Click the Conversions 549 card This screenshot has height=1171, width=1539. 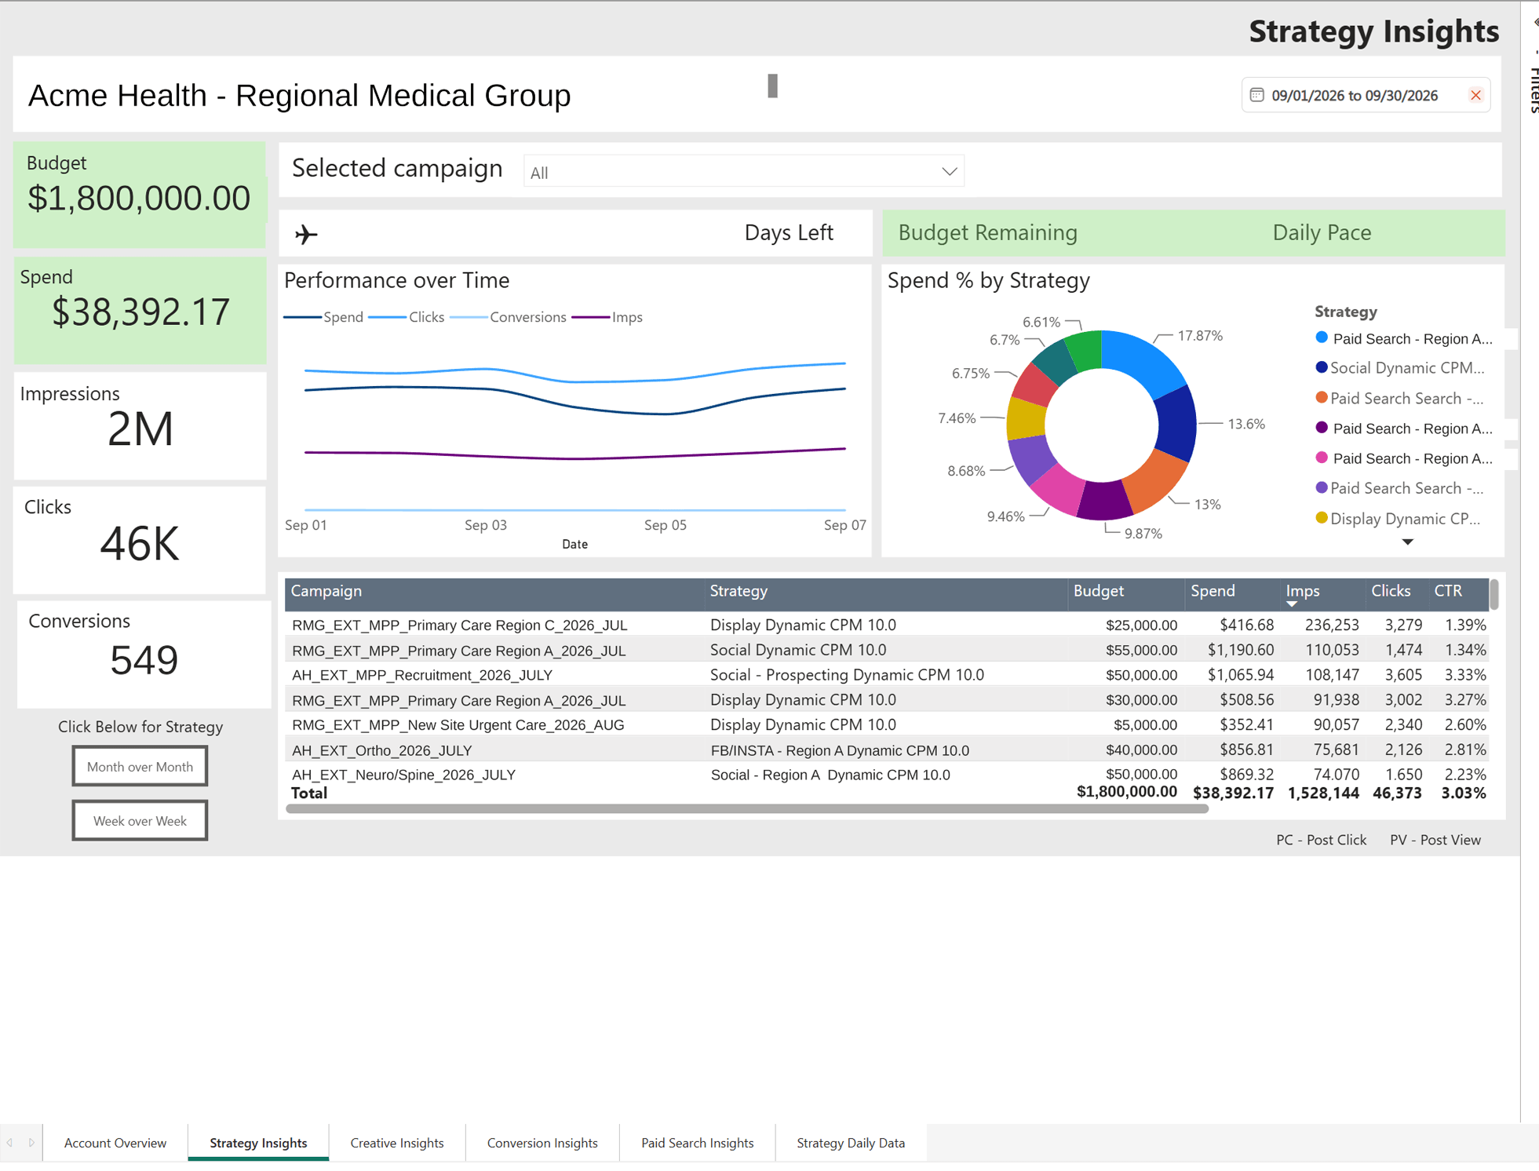[144, 655]
